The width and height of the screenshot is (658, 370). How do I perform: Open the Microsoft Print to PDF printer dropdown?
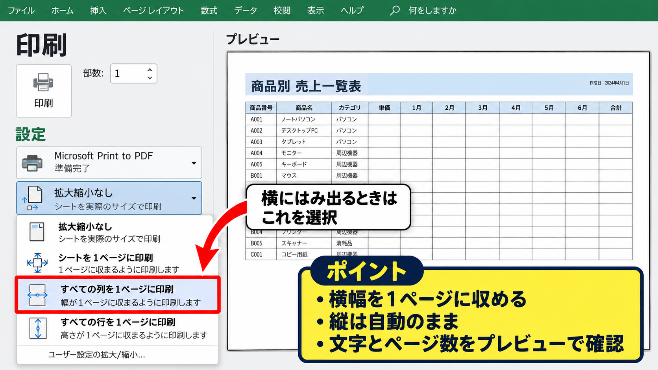tap(109, 163)
